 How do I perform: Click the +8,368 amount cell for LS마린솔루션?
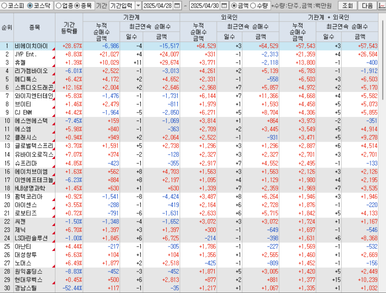point(360,238)
